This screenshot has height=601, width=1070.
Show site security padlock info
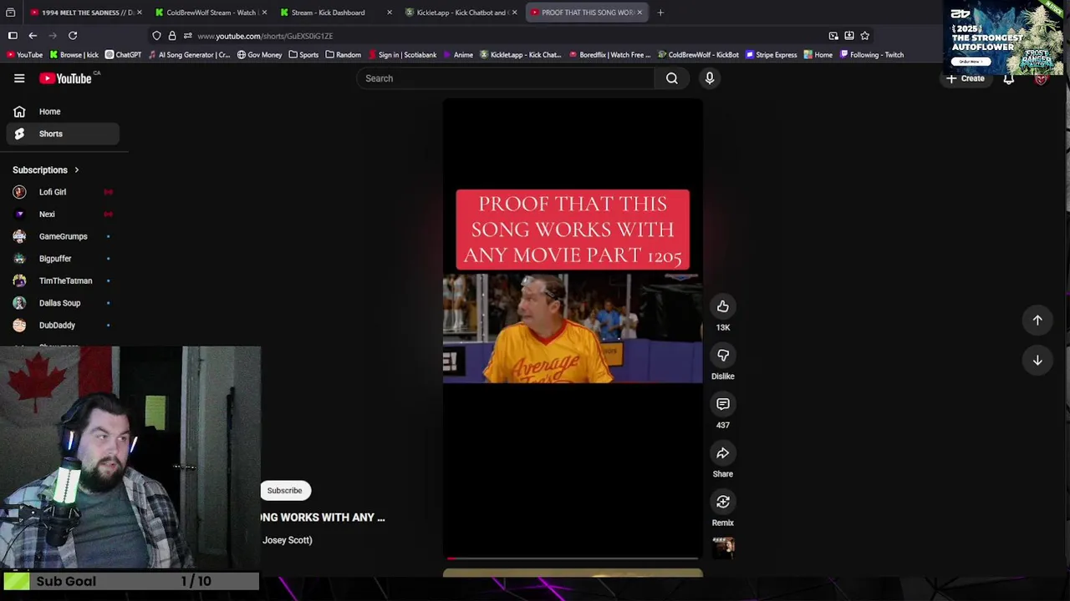click(x=172, y=36)
